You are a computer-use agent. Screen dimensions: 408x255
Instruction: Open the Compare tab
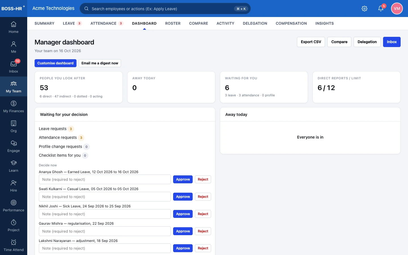tap(199, 24)
